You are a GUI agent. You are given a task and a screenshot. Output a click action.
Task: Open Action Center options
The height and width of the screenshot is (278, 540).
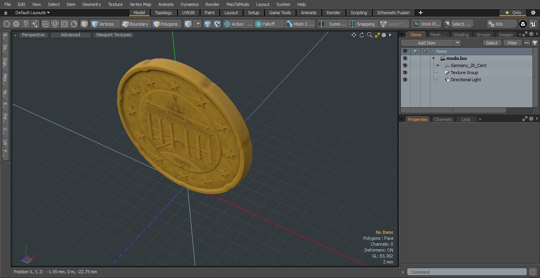238,24
